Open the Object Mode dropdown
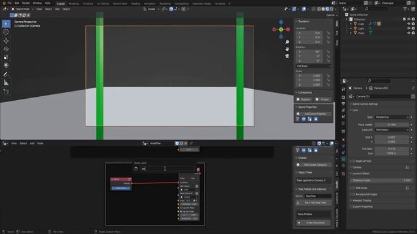Viewport: 417px width, 234px height. point(22,9)
